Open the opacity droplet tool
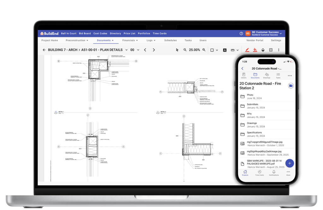The height and width of the screenshot is (210, 323). coord(263,50)
